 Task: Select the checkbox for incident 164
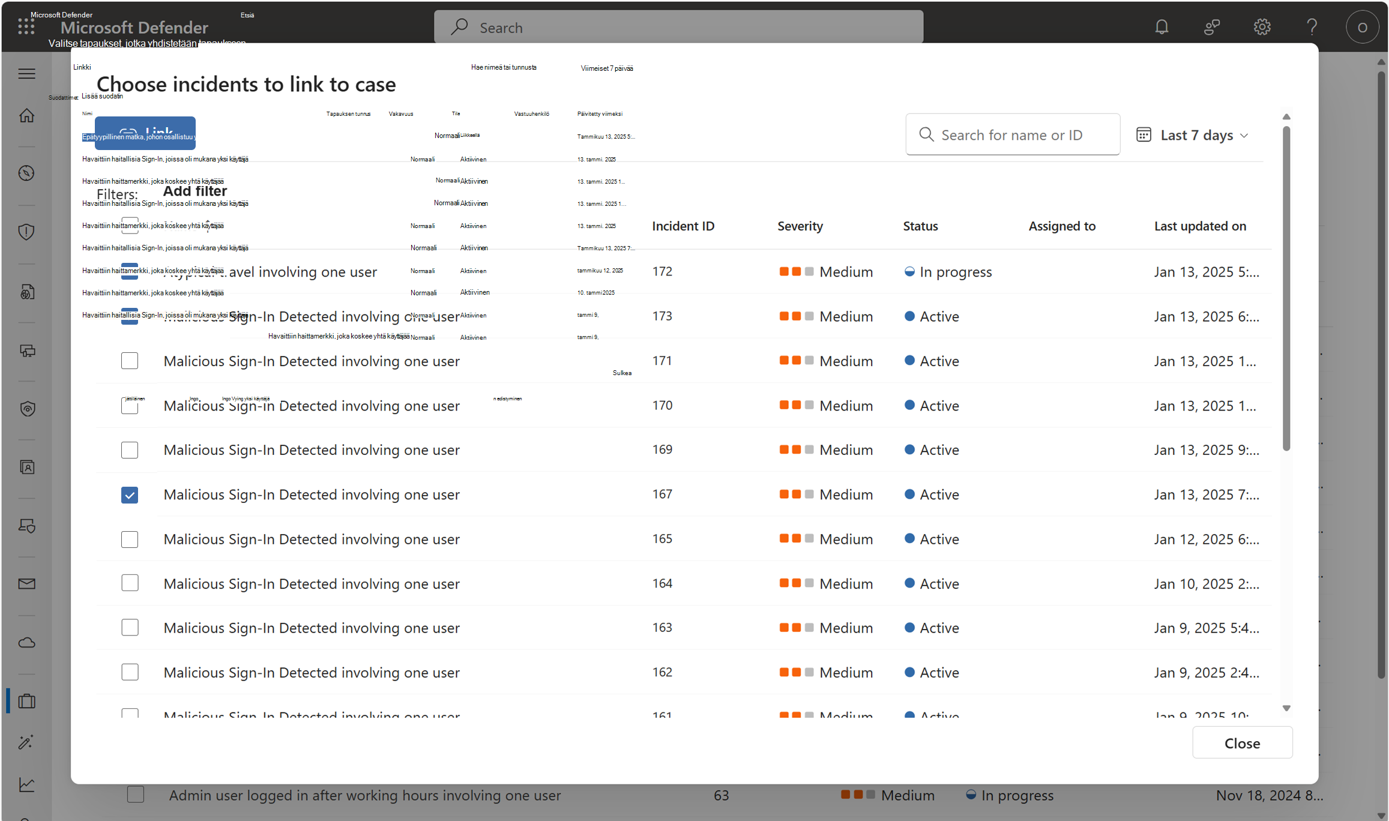(130, 583)
